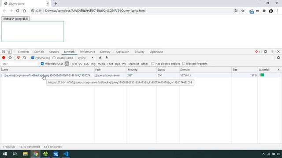Select the All filter type
282x158 pixels.
coord(67,64)
